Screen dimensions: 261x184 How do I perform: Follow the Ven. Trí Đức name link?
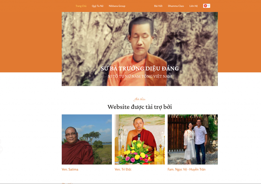pos(123,169)
